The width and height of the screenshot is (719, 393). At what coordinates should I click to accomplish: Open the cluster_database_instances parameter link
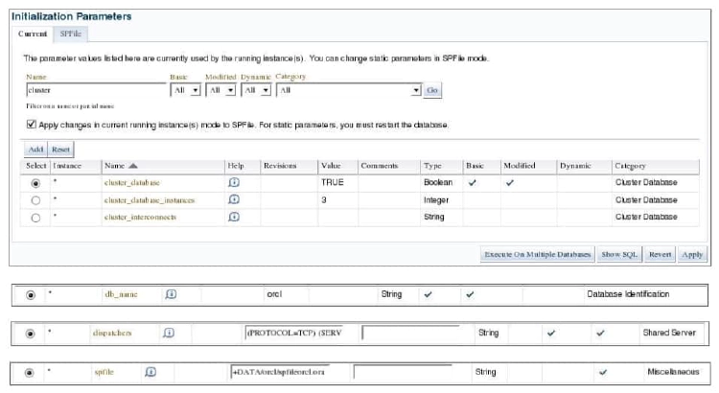[150, 200]
